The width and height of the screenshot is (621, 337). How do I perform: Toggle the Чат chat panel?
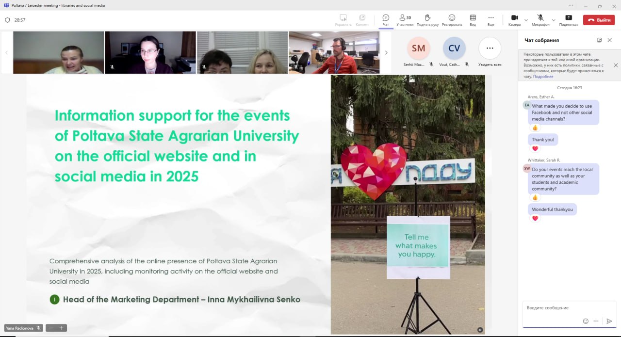click(x=386, y=18)
